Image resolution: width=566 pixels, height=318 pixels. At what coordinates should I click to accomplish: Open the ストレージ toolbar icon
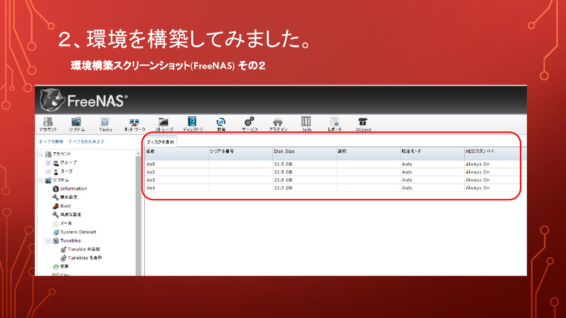click(x=164, y=124)
